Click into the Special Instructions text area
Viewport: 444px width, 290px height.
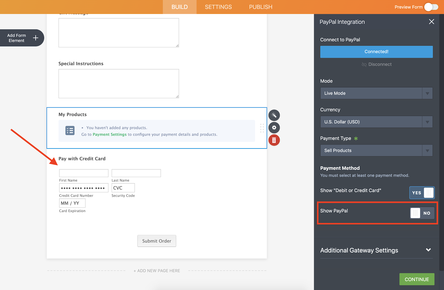(x=118, y=84)
